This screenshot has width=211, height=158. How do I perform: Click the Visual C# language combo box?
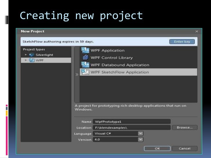tap(118, 133)
